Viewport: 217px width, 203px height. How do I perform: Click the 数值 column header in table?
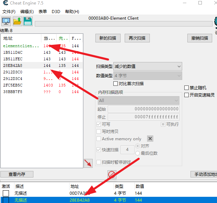[140, 186]
